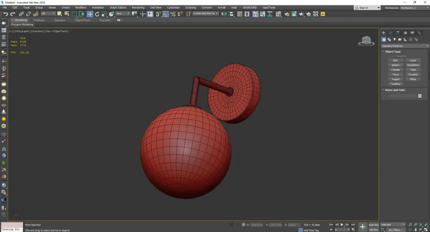Open Render Setup teapot icon
430x232 pixels.
pos(287,14)
